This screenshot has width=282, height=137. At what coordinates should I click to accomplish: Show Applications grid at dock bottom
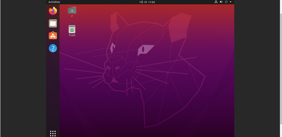click(53, 133)
